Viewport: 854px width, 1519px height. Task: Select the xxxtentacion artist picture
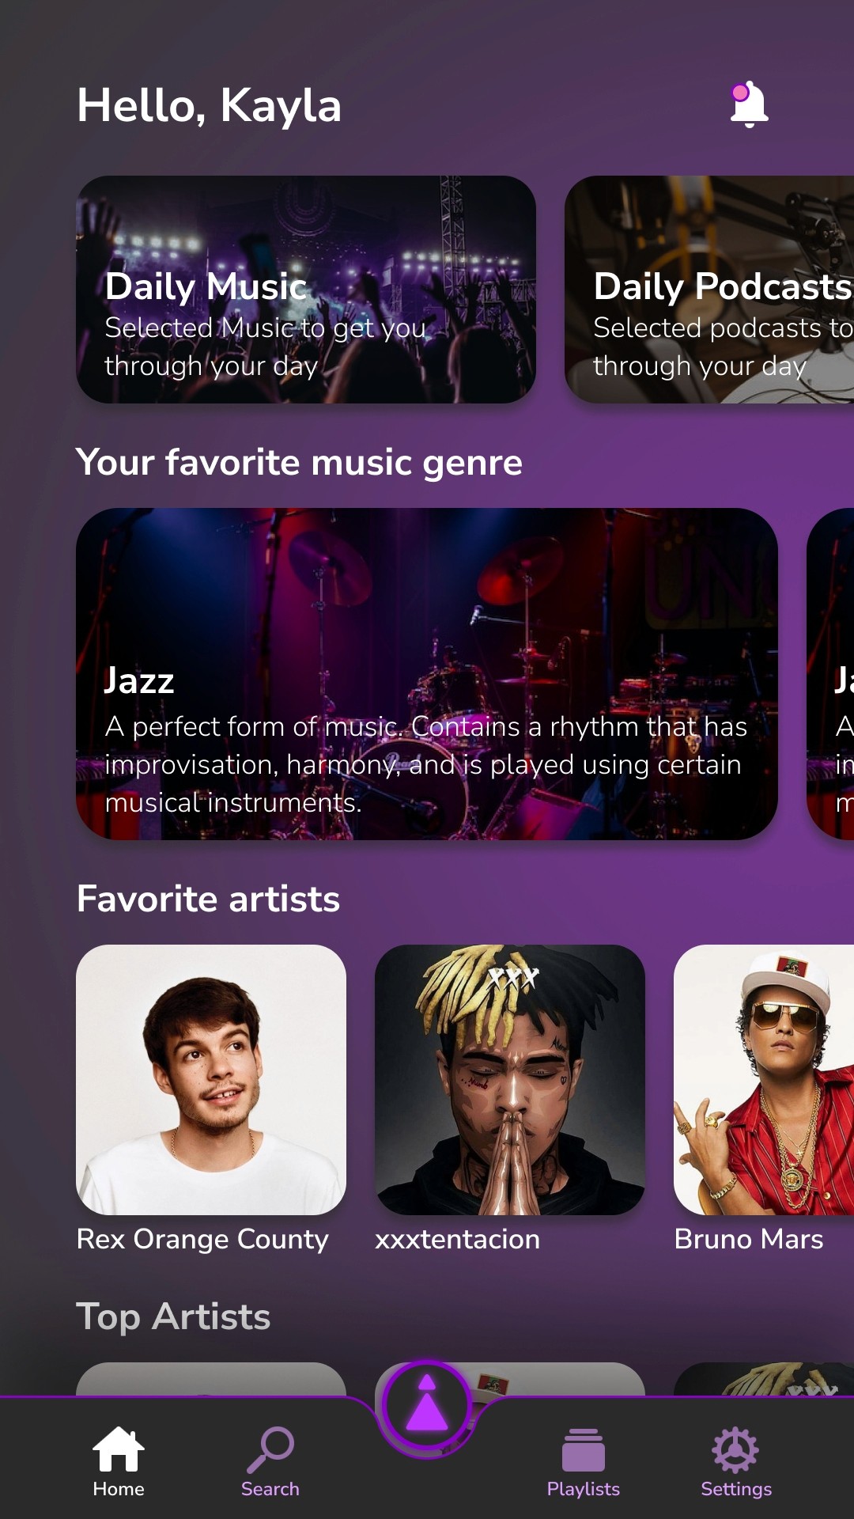[510, 1080]
